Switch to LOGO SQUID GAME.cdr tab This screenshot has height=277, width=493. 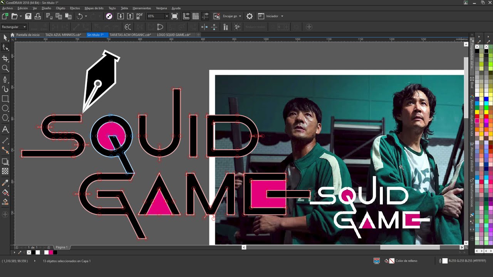click(174, 35)
